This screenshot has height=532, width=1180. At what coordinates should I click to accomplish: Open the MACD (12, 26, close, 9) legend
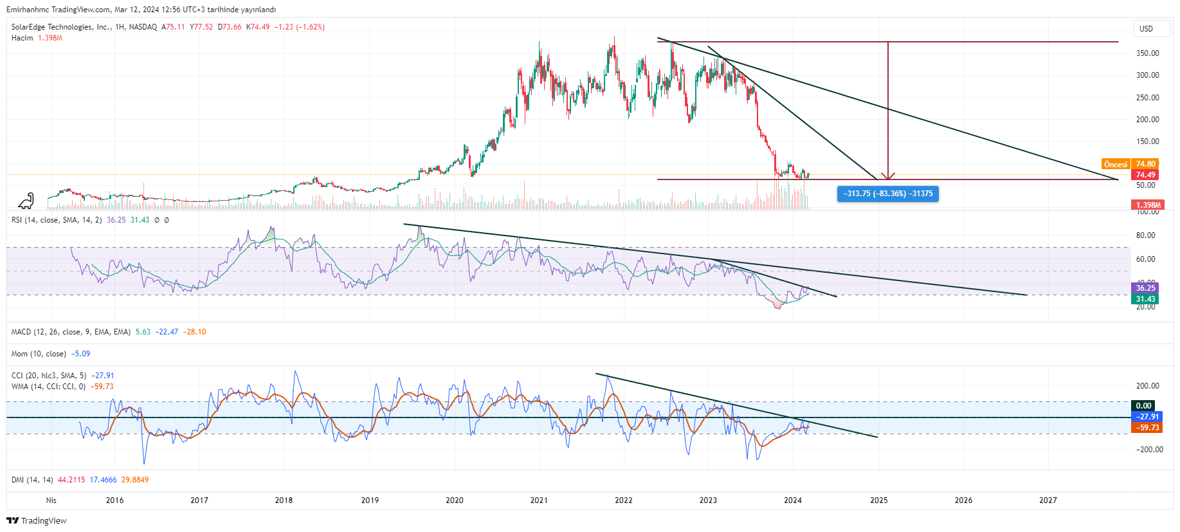(x=71, y=332)
